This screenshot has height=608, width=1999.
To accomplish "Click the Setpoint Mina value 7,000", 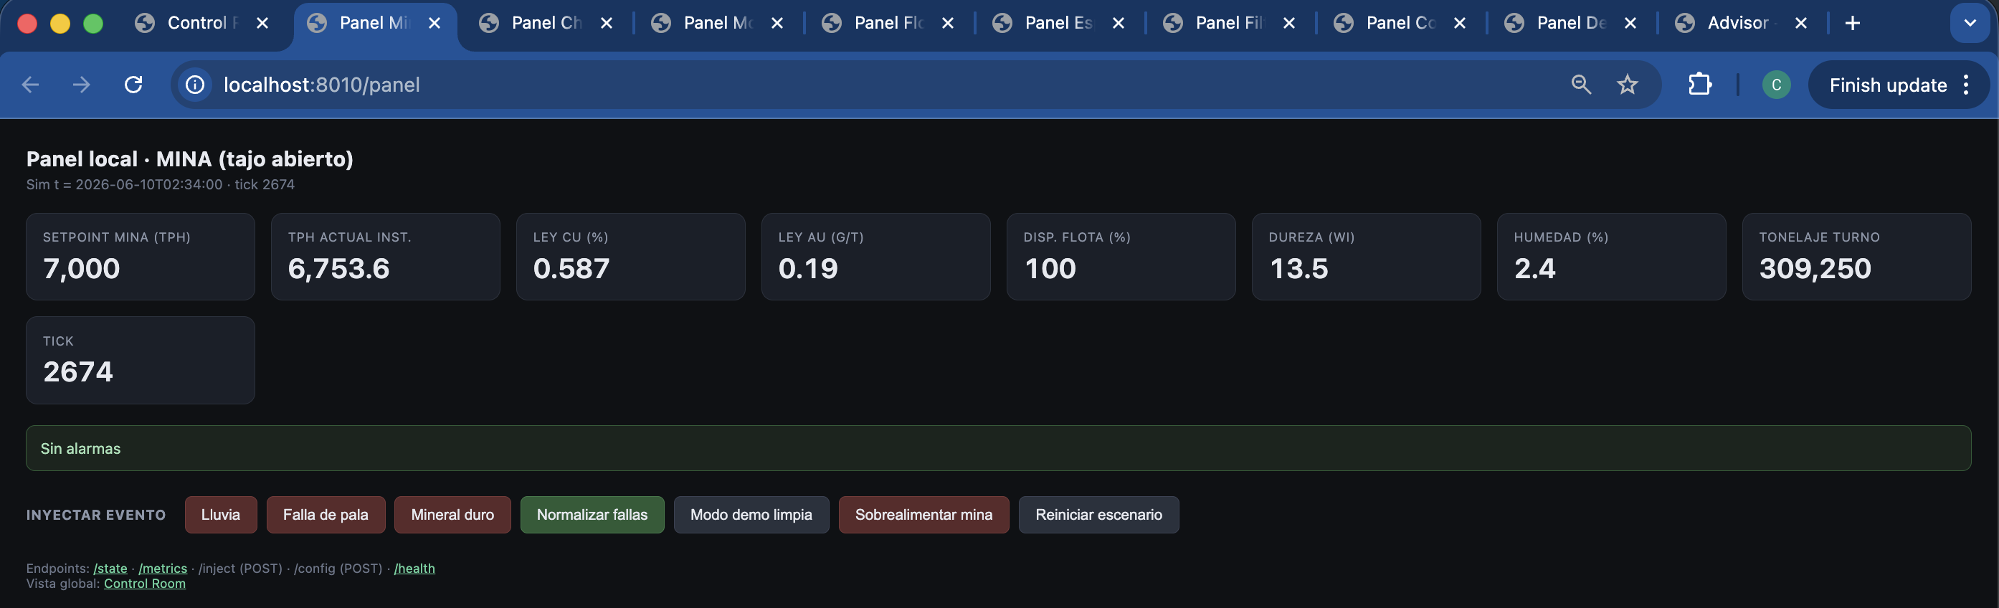I will click(x=82, y=268).
